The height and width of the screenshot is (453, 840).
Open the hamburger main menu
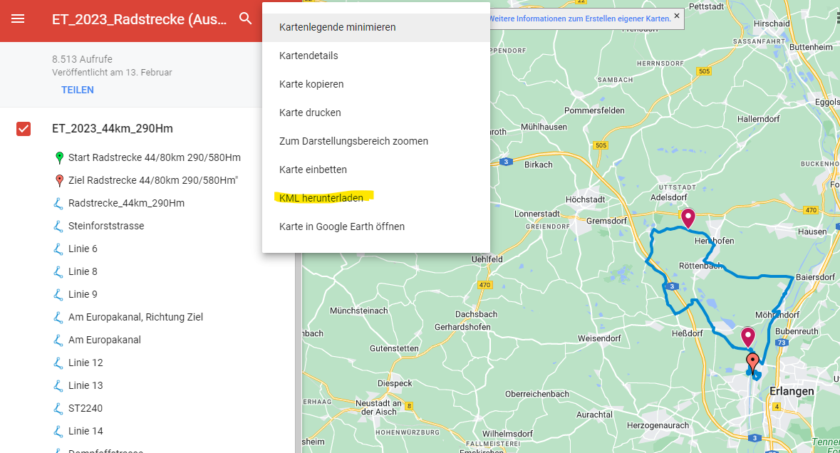[x=18, y=19]
